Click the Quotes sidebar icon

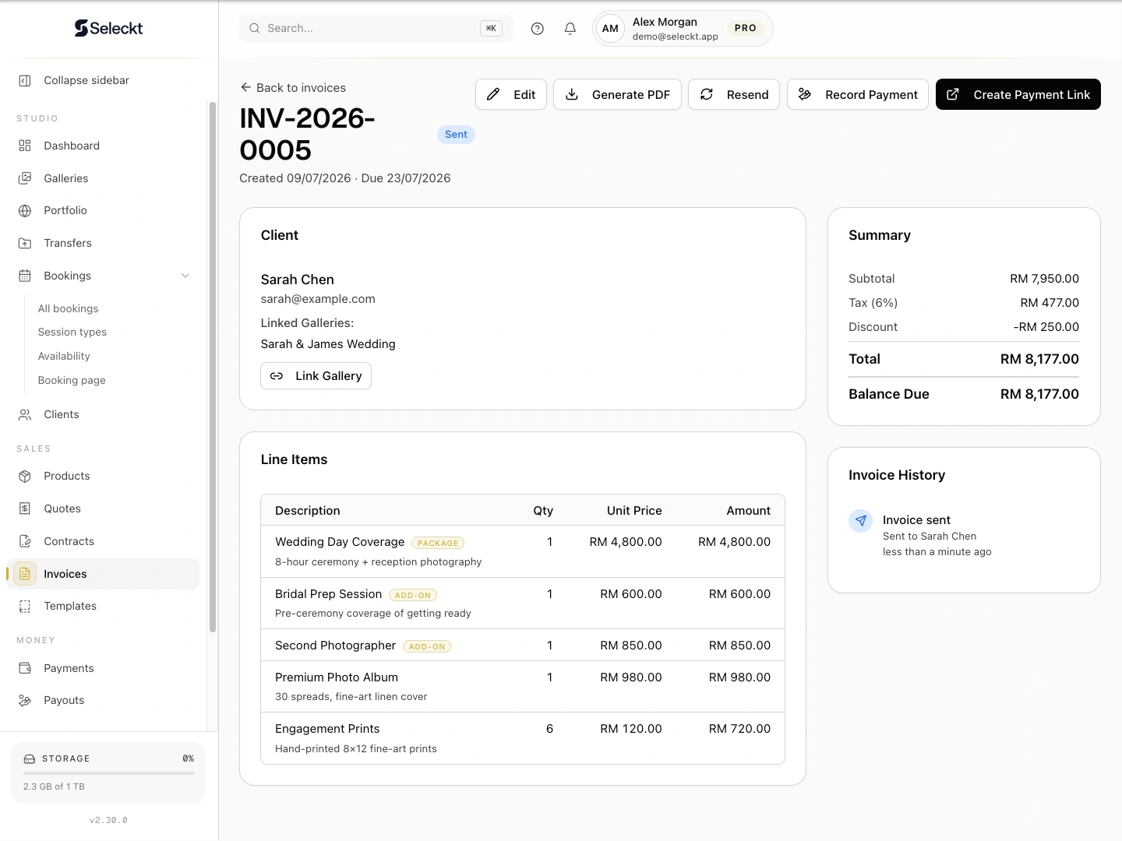point(25,508)
